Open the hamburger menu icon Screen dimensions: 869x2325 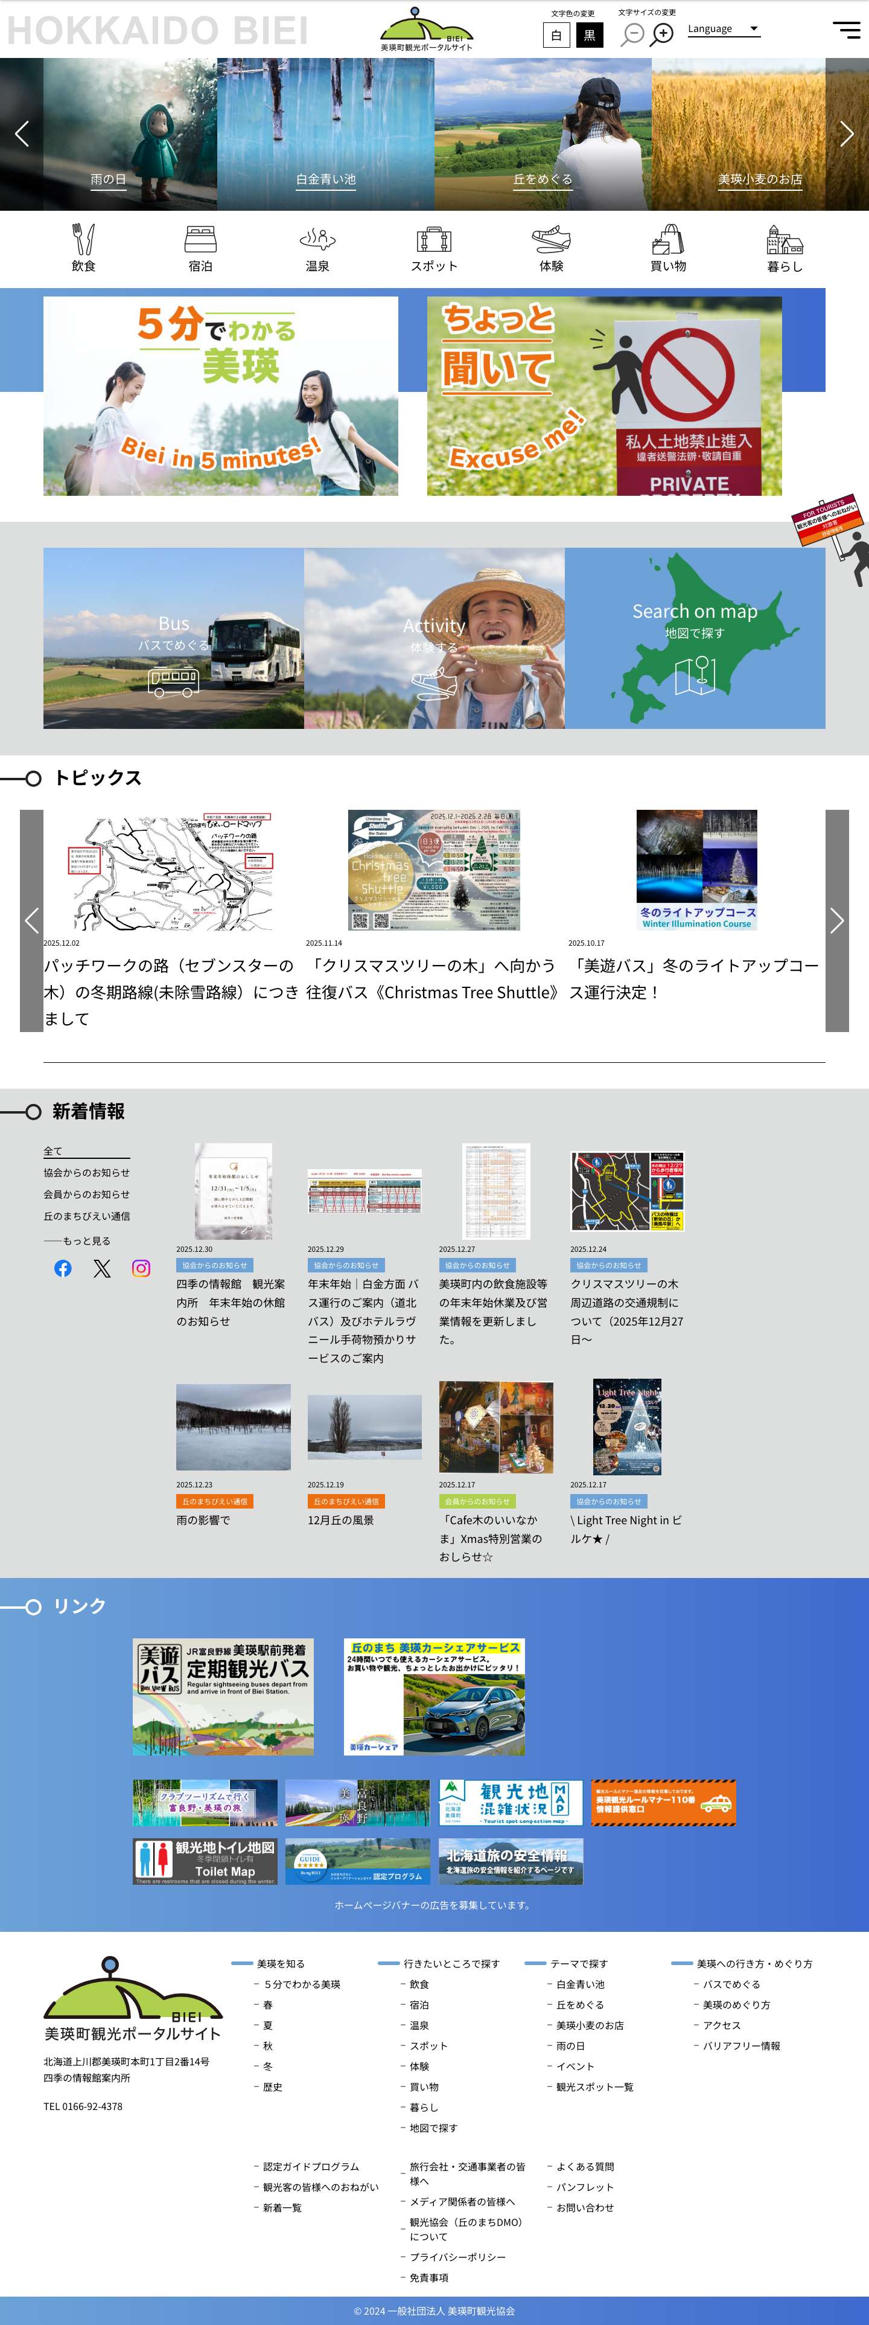coord(845,29)
